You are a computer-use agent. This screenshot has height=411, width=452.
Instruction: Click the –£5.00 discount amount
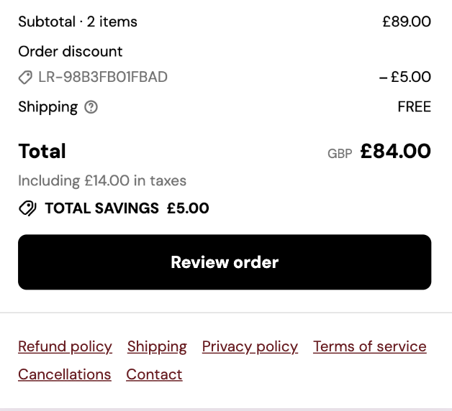pyautogui.click(x=405, y=77)
